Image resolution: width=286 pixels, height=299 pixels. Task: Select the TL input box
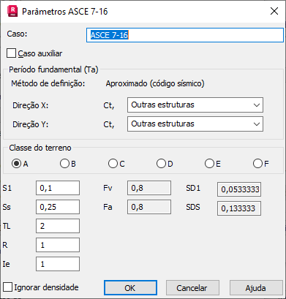(x=58, y=226)
